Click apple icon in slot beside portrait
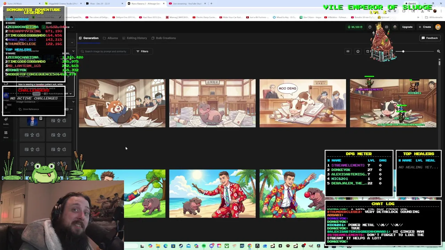Screen dimensions: 445x250 coord(64,120)
